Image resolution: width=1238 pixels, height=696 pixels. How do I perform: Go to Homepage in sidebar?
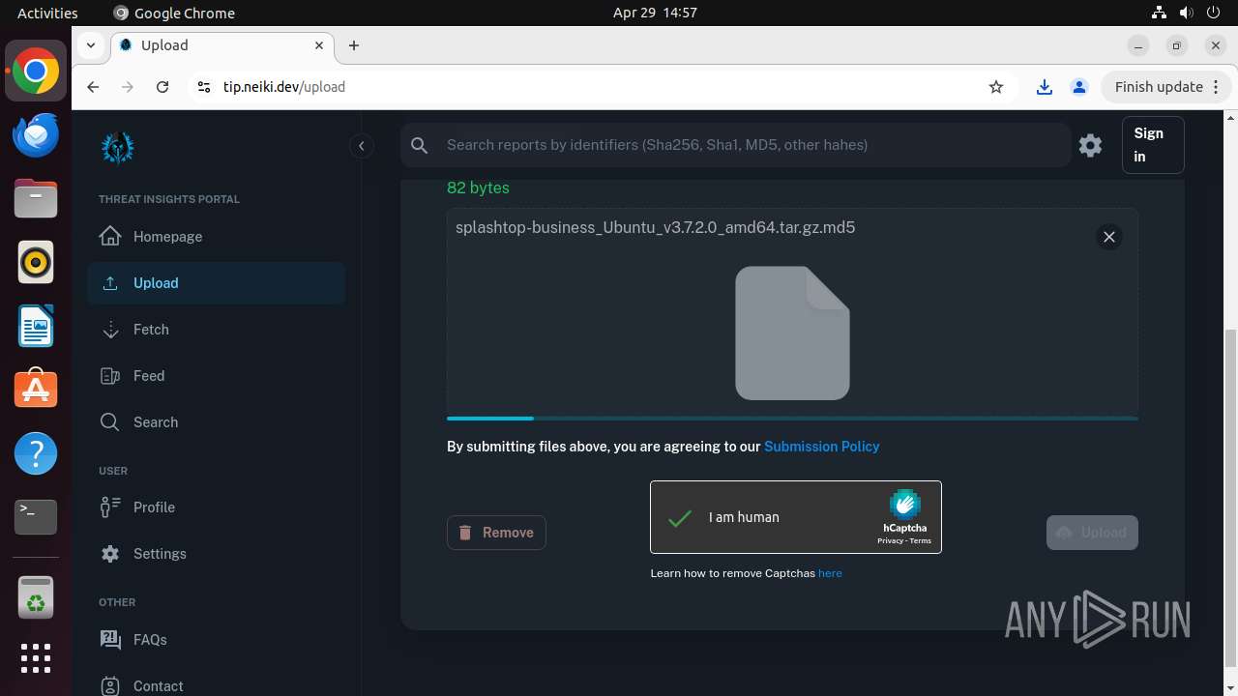[217, 237]
